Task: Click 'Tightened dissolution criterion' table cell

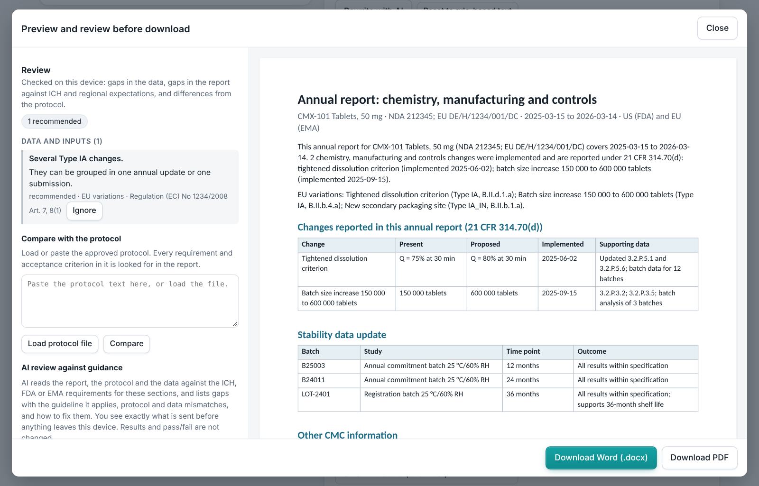Action: coord(347,269)
